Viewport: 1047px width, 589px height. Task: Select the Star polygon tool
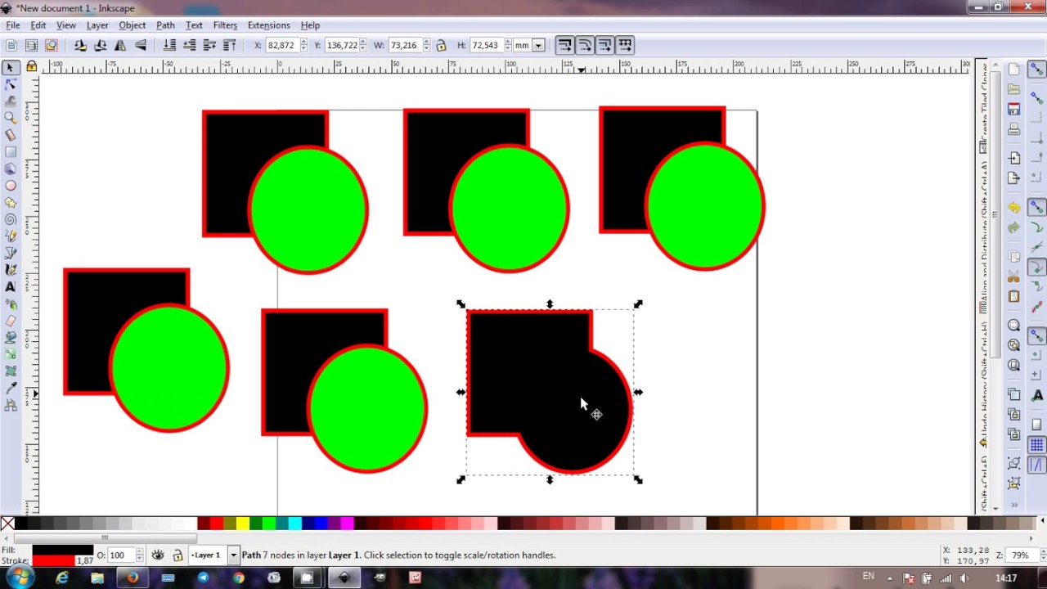coord(11,202)
